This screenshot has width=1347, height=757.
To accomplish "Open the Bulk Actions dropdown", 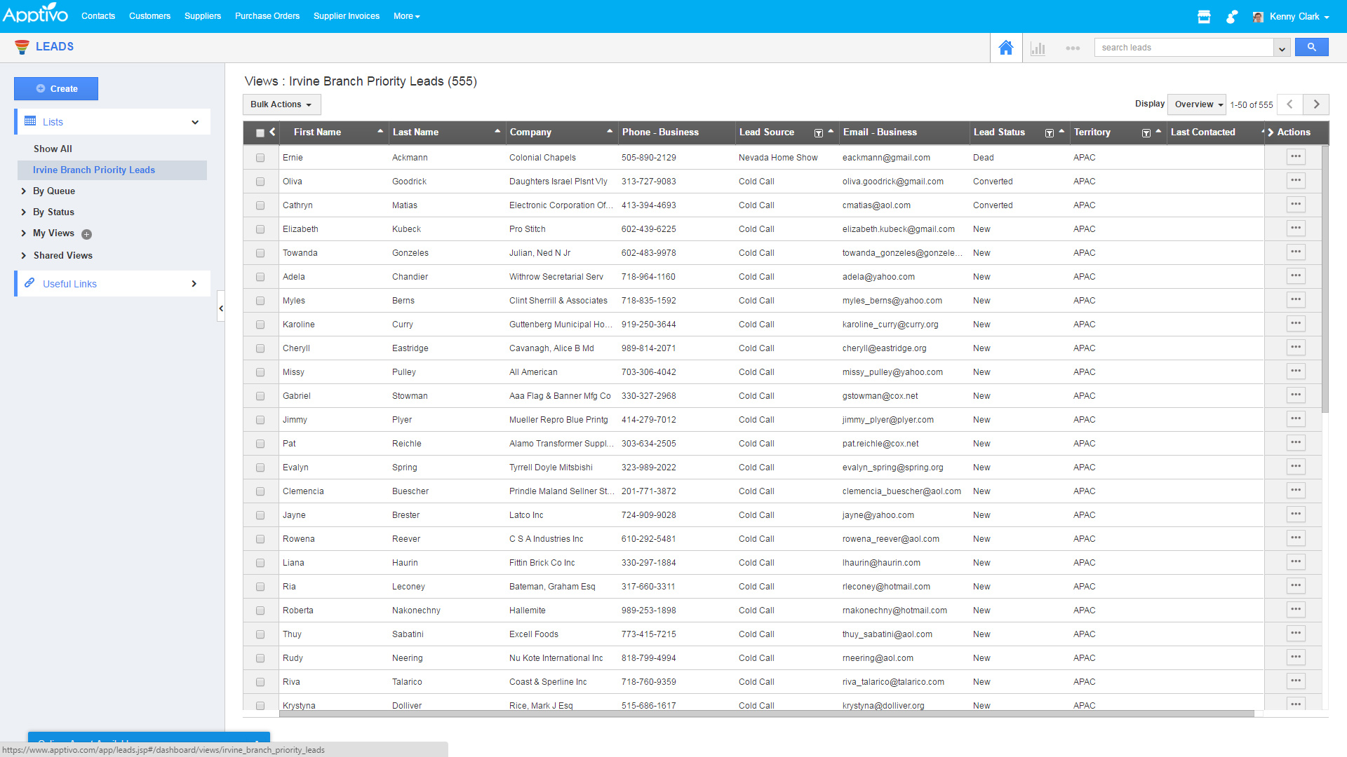I will [x=281, y=104].
